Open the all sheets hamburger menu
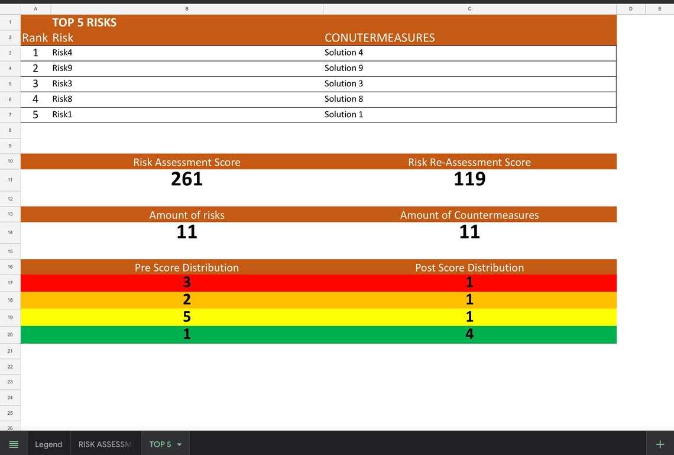This screenshot has height=455, width=674. point(14,444)
